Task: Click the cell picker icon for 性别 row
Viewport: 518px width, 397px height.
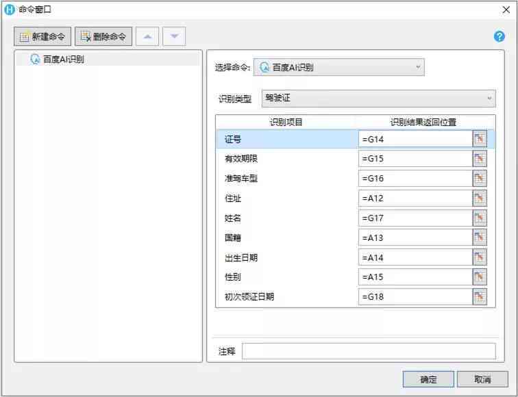Action: coord(480,277)
